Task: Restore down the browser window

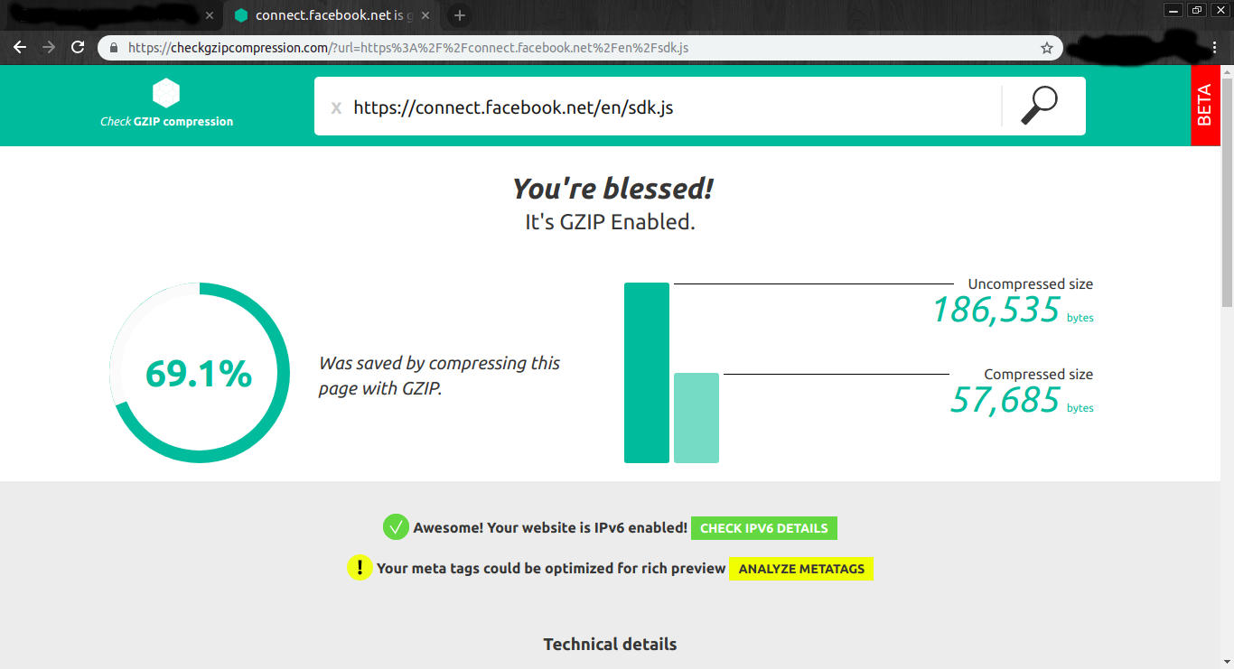Action: coord(1197,10)
